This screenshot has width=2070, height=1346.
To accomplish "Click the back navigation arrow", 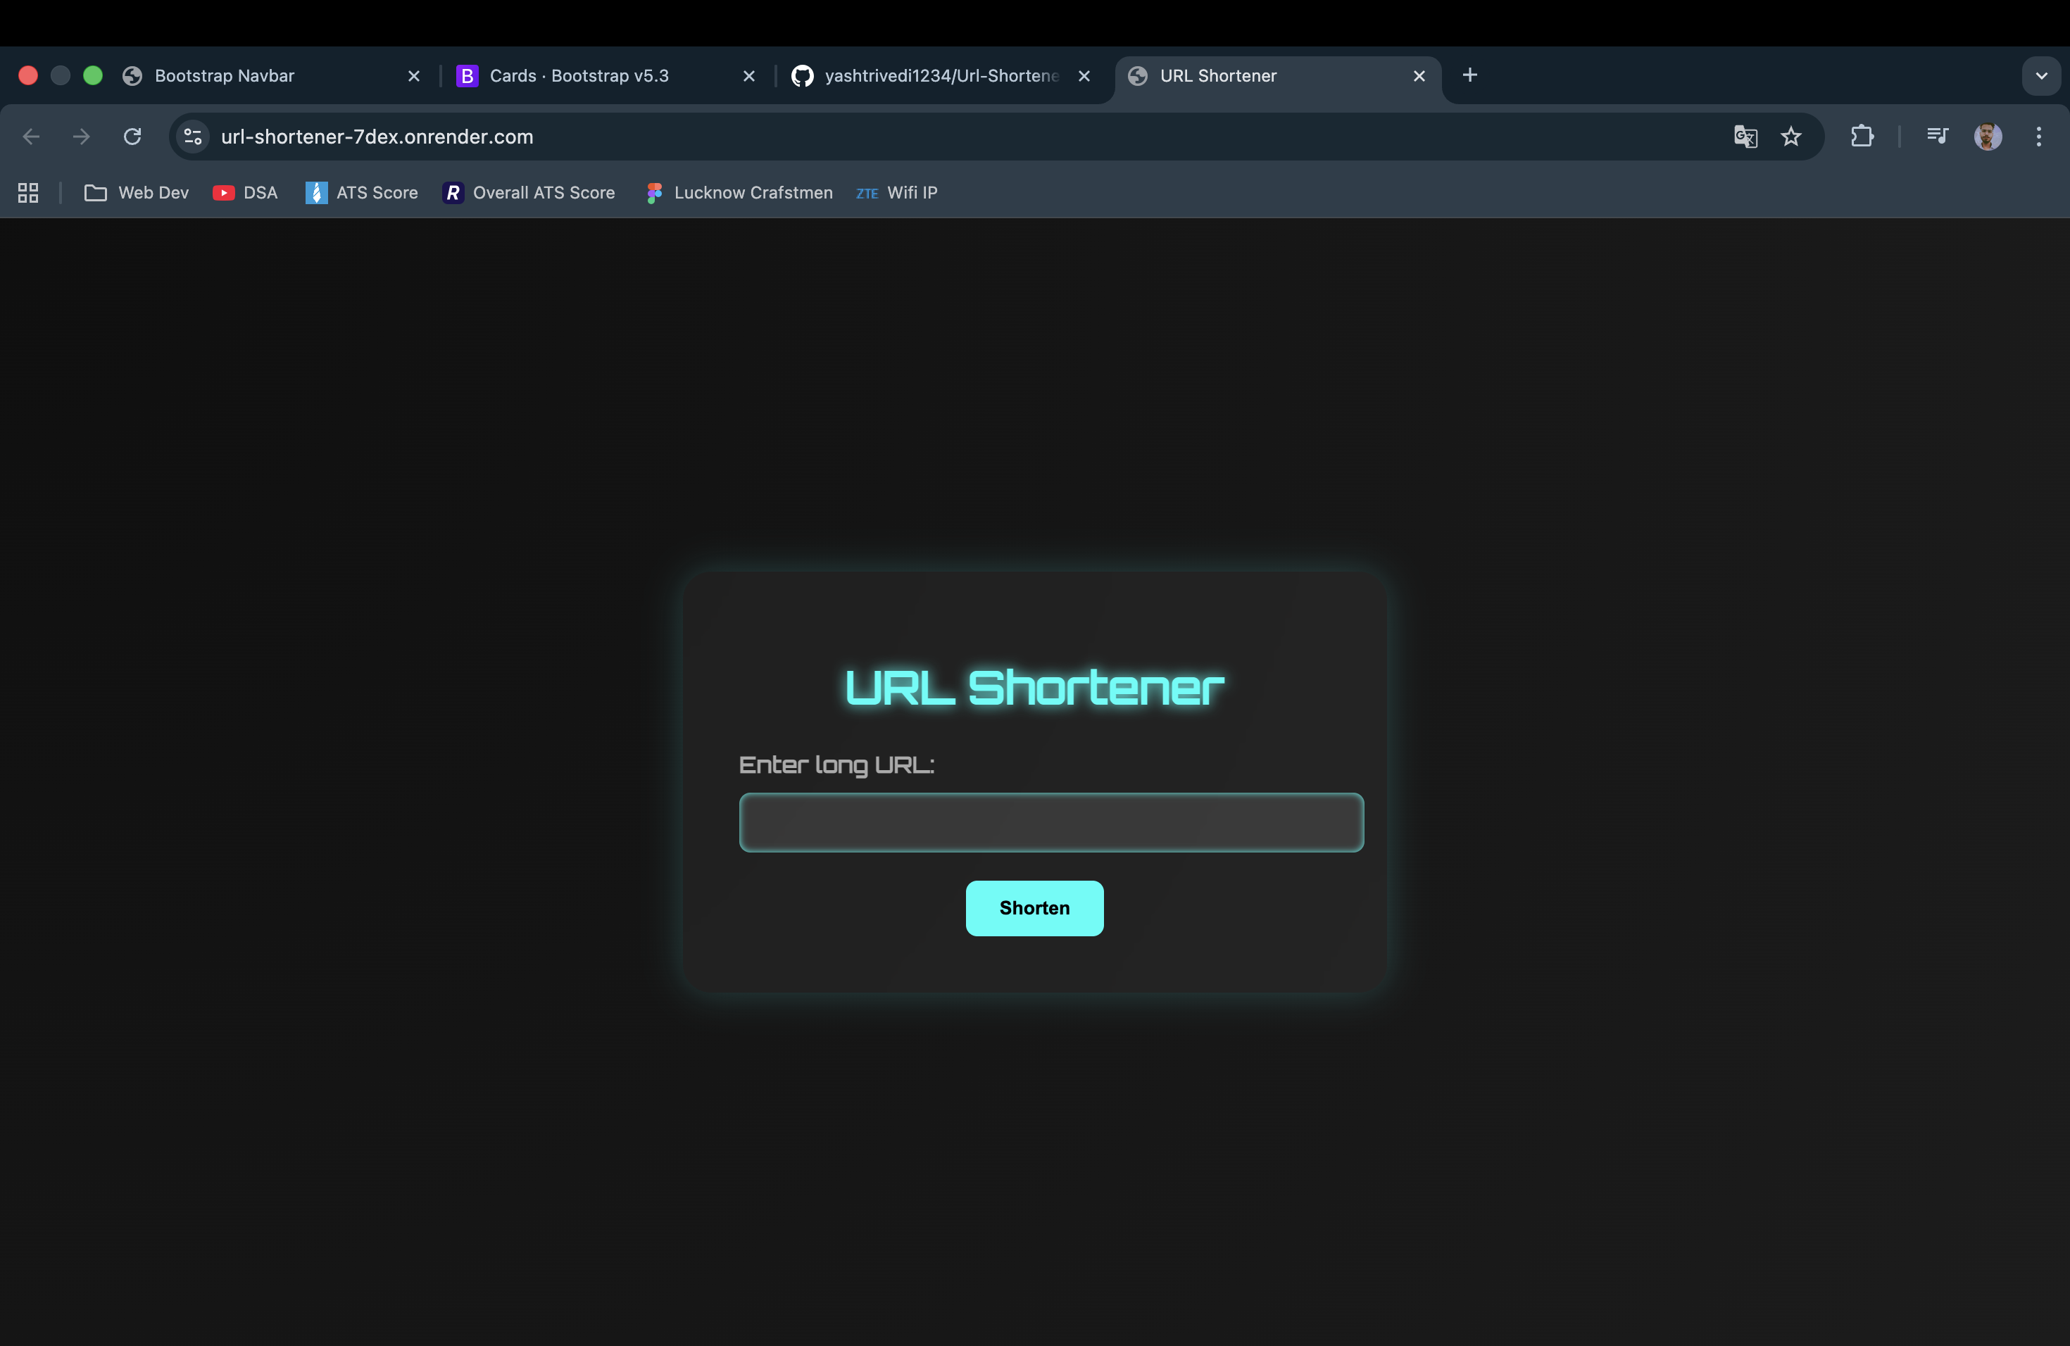I will (x=31, y=137).
